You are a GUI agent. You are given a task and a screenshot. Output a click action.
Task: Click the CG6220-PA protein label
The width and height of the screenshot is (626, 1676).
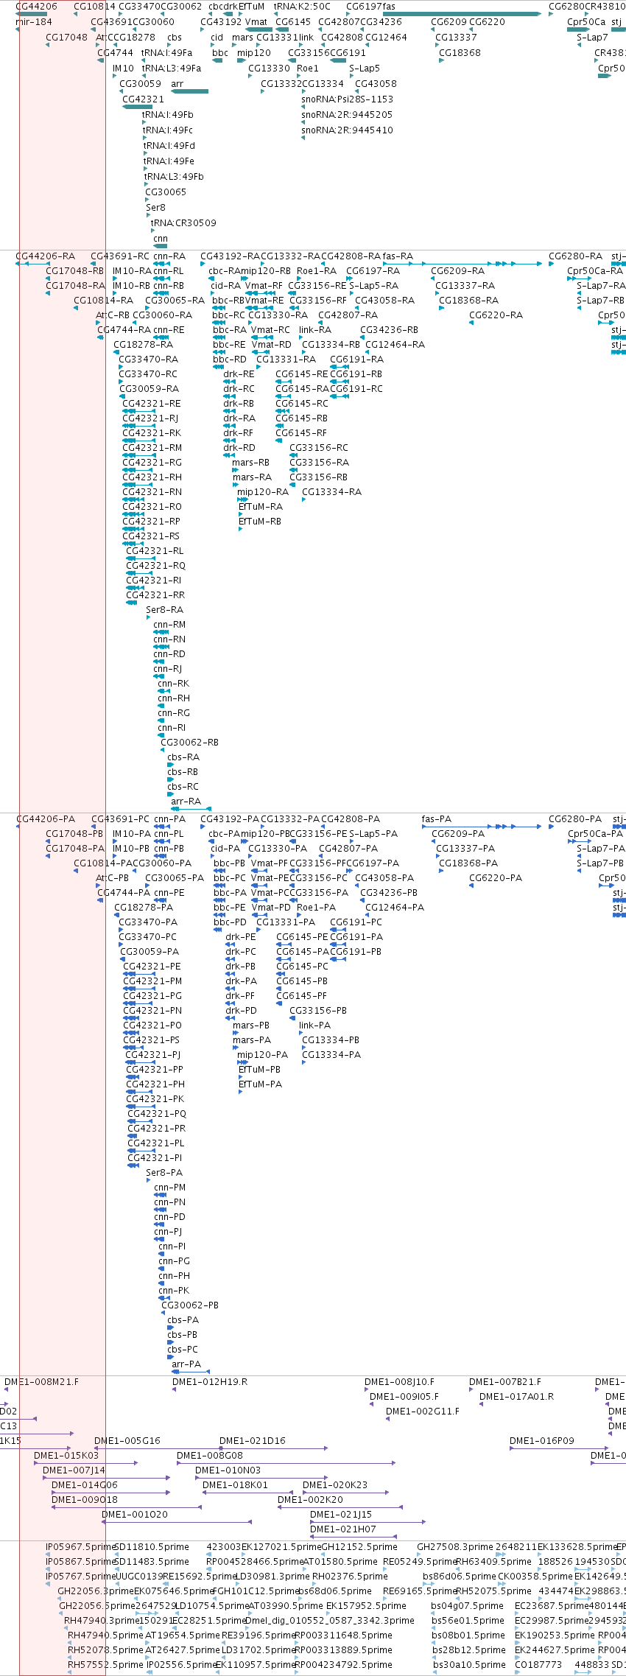point(496,878)
